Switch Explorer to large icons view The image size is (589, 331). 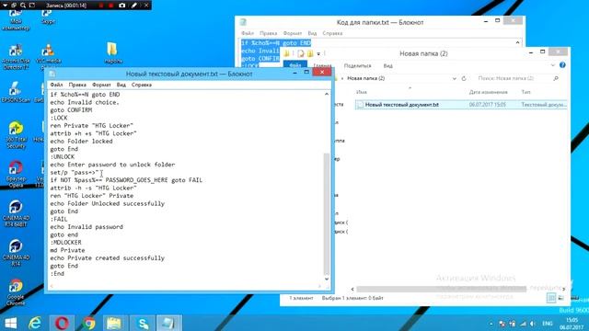point(560,298)
